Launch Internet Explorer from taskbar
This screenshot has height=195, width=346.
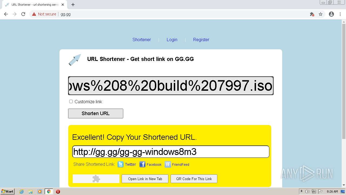(x=22, y=191)
